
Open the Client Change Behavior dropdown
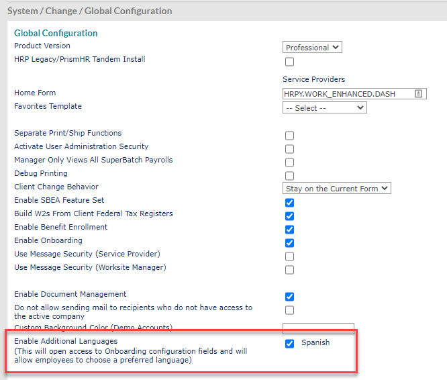click(x=337, y=189)
